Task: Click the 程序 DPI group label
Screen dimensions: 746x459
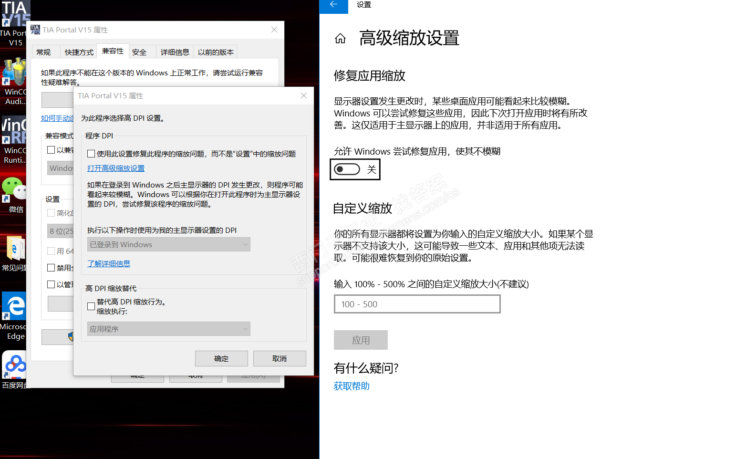Action: (x=99, y=136)
